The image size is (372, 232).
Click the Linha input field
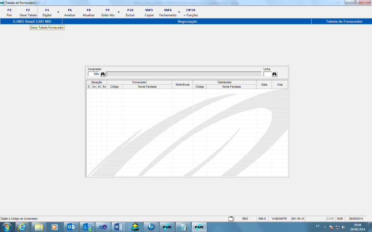267,74
